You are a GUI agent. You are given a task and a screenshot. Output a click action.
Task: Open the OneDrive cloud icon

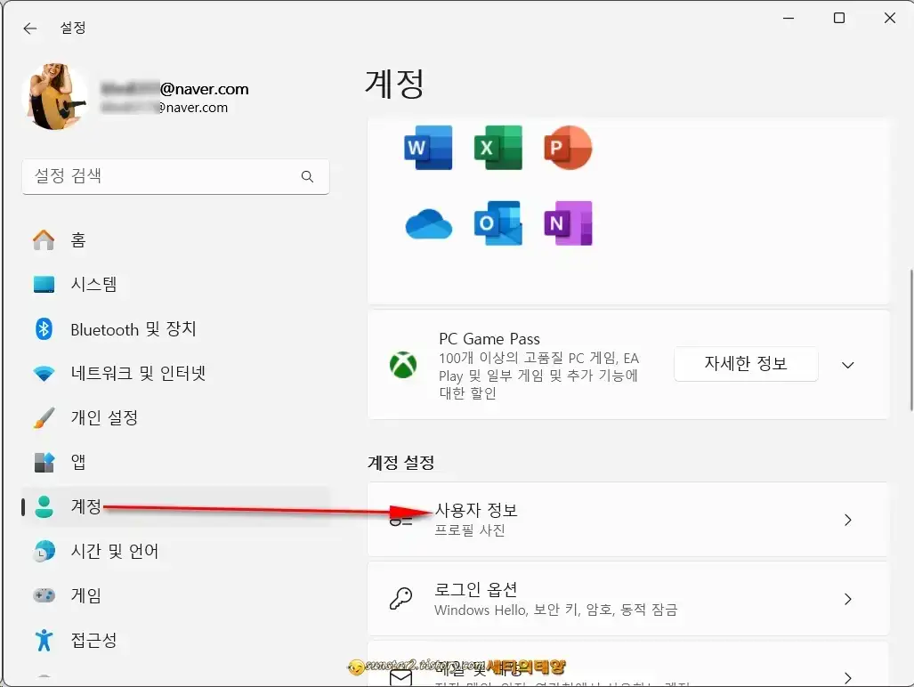point(427,223)
